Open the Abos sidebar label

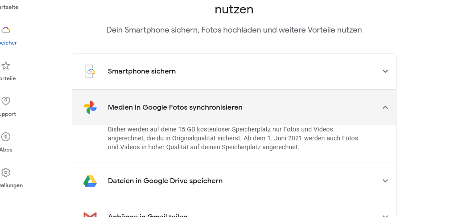coord(6,150)
